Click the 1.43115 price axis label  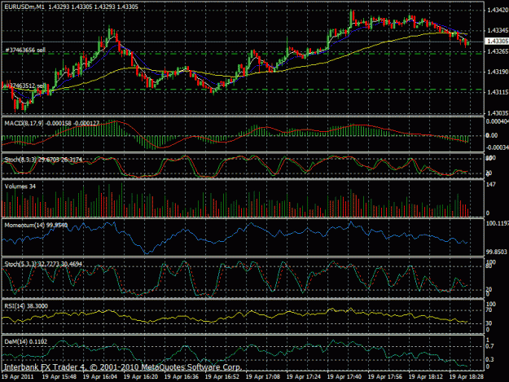498,93
